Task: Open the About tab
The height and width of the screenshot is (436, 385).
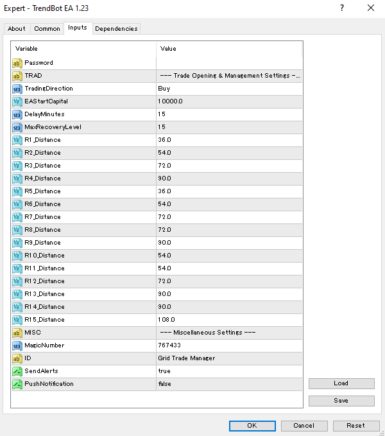Action: coord(17,28)
